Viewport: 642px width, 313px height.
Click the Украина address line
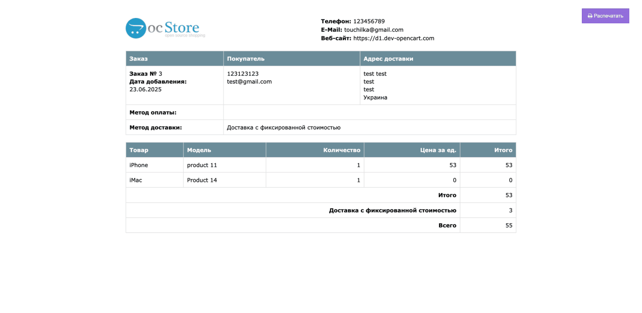pos(375,97)
